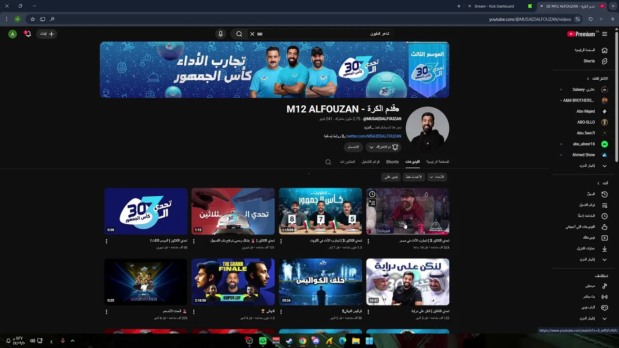Viewport: 619px width, 348px height.
Task: Open Live (بث مباشر) in Explore section
Action: click(596, 297)
